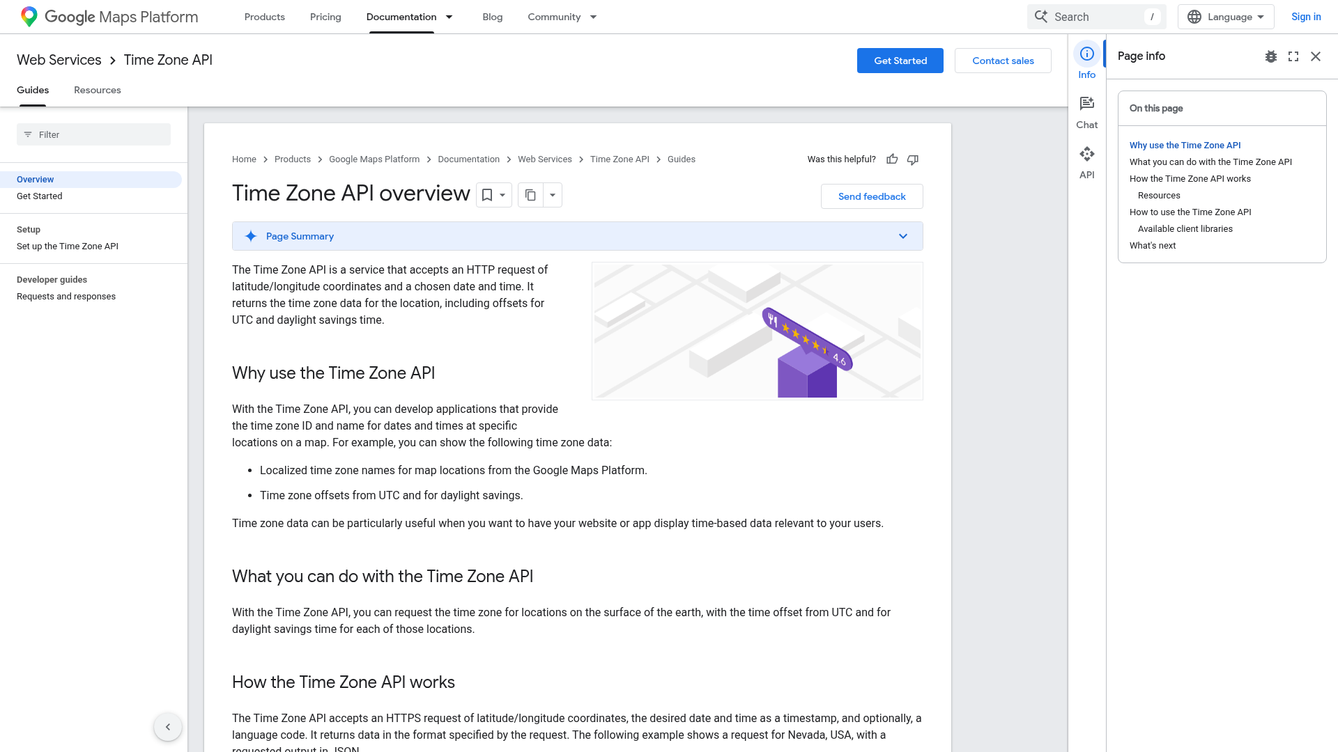This screenshot has width=1338, height=752.
Task: Open the Language dropdown
Action: coord(1226,17)
